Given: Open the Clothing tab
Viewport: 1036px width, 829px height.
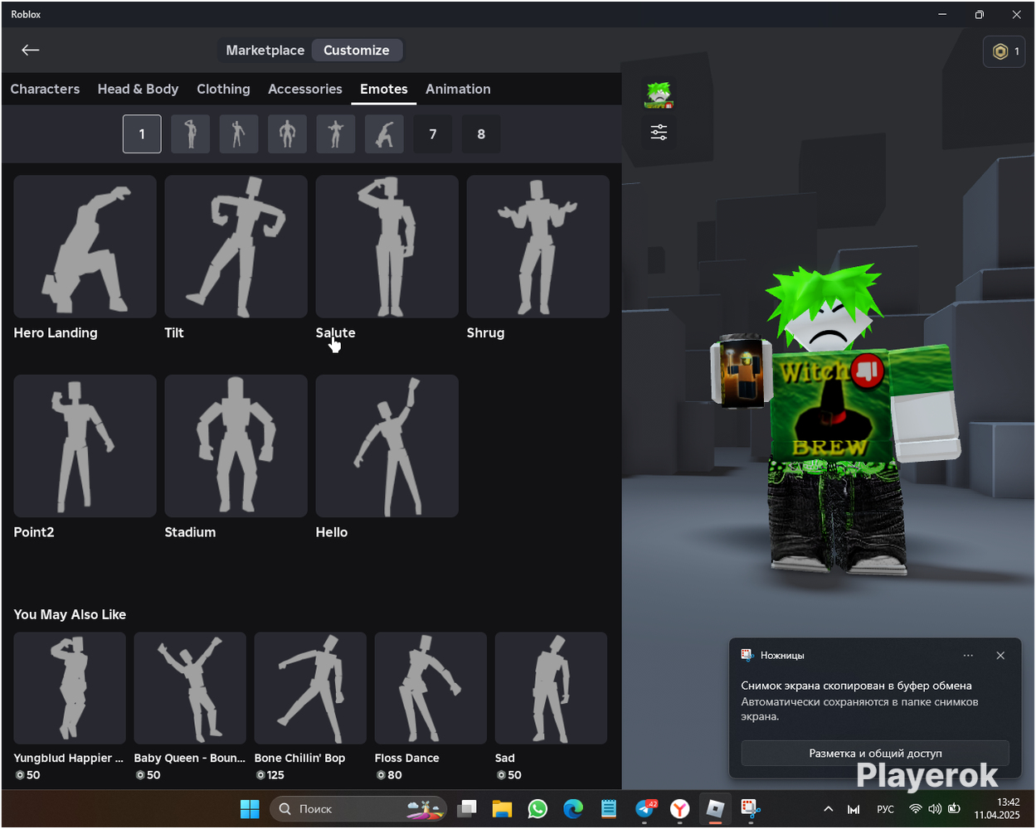Looking at the screenshot, I should coord(223,89).
